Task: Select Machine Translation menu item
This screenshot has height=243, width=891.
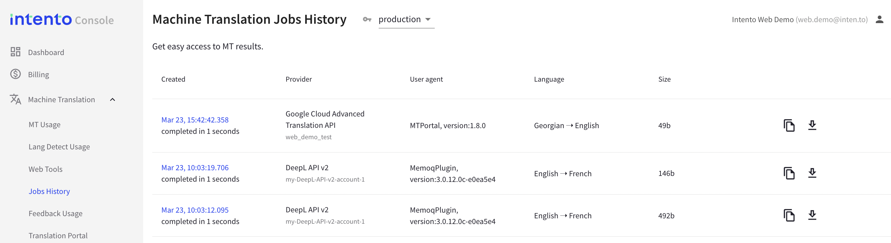Action: [x=61, y=100]
